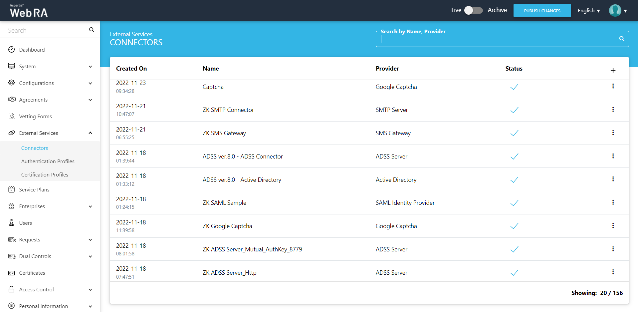Go to Dashboard in sidebar
638x312 pixels.
pyautogui.click(x=32, y=50)
